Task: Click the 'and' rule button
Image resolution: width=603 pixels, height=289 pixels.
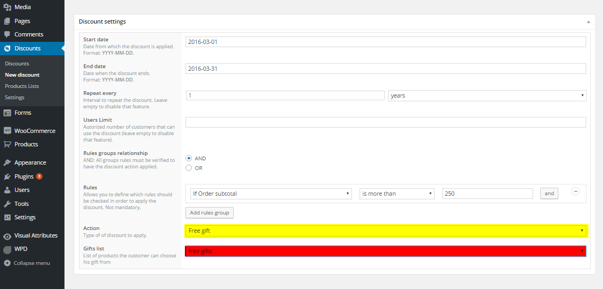Action: click(549, 194)
